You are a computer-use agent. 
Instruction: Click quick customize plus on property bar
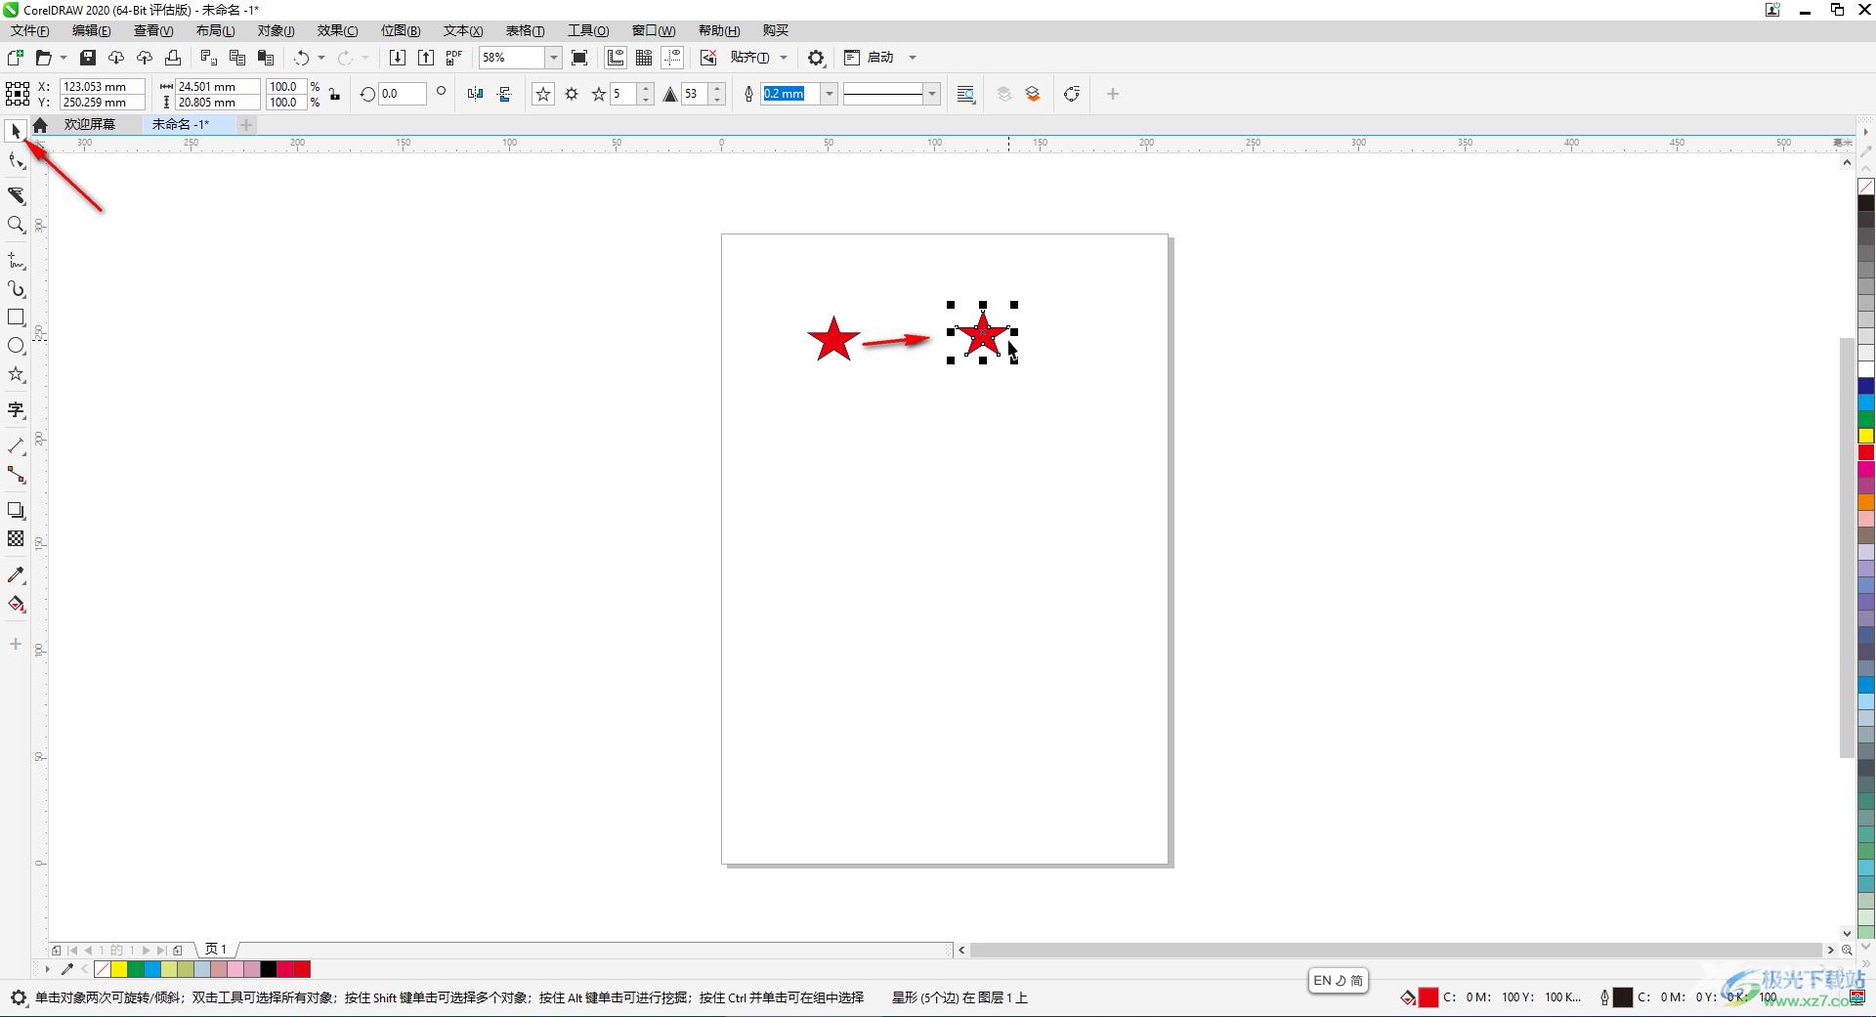tap(1112, 94)
